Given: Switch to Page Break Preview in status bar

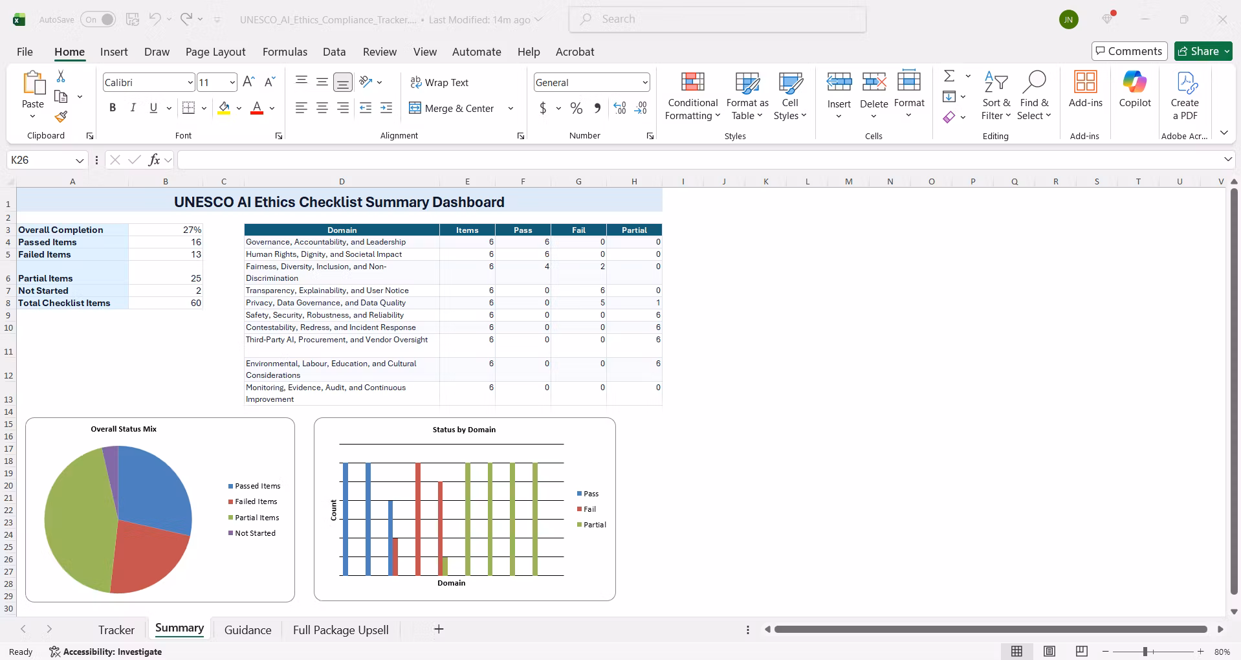Looking at the screenshot, I should pos(1081,652).
